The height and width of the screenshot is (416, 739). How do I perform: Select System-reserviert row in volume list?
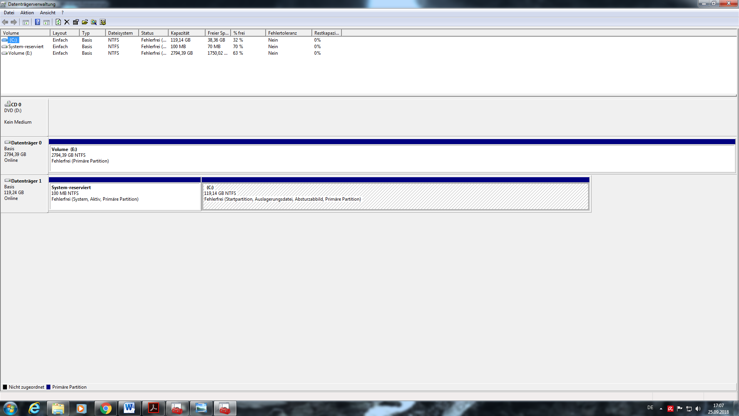coord(26,47)
